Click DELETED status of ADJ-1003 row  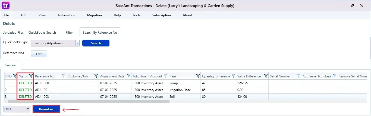25,97
